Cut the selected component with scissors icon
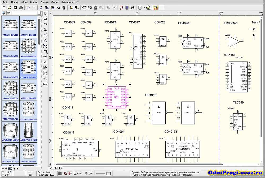 click(41, 8)
